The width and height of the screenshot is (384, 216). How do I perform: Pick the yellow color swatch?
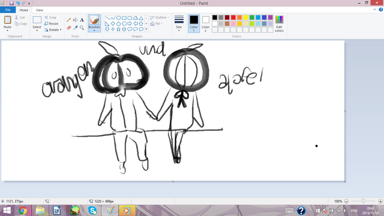click(x=245, y=17)
